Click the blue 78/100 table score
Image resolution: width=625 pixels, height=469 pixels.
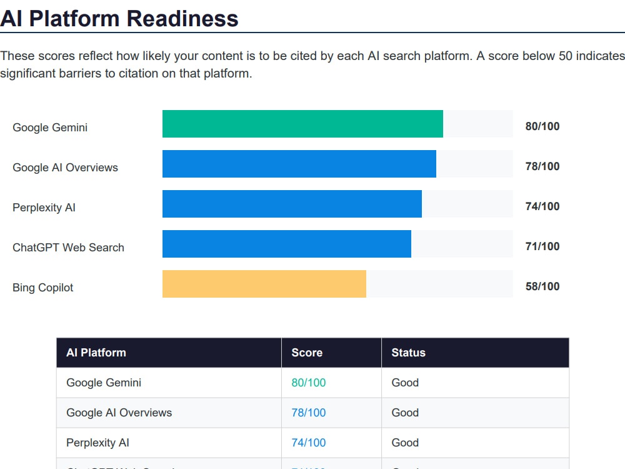point(309,413)
